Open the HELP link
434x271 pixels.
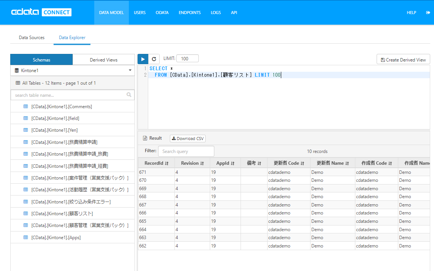411,13
